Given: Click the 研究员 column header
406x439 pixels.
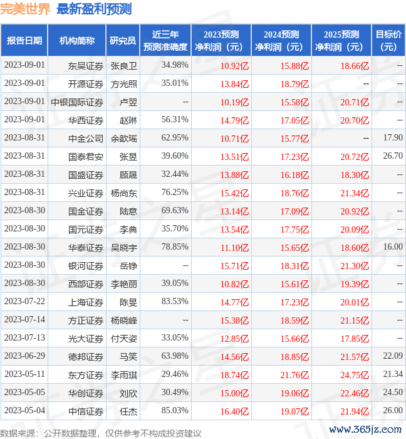Looking at the screenshot, I should pyautogui.click(x=123, y=40).
